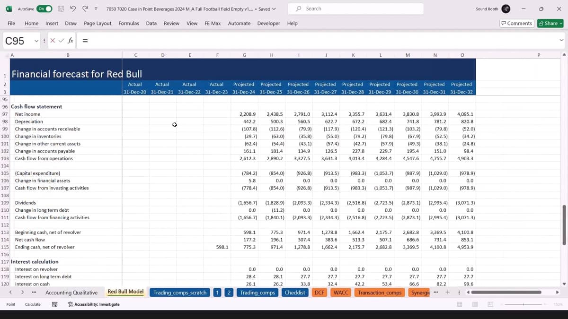
Task: Switch to the Insert ribbon tab
Action: coord(52,23)
